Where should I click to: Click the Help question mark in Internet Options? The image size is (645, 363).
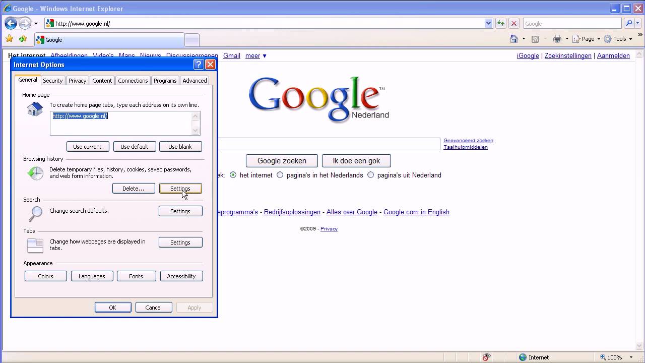pyautogui.click(x=199, y=64)
